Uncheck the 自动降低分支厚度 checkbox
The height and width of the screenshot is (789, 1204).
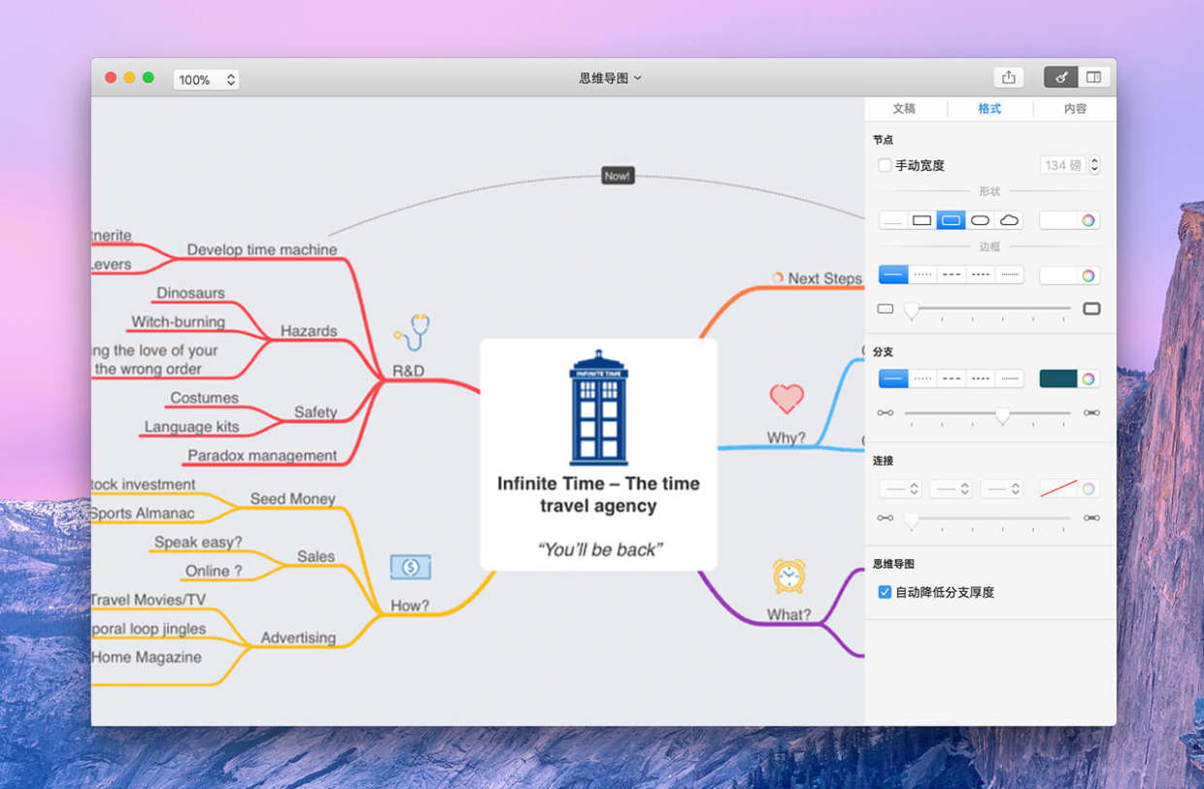(x=885, y=591)
